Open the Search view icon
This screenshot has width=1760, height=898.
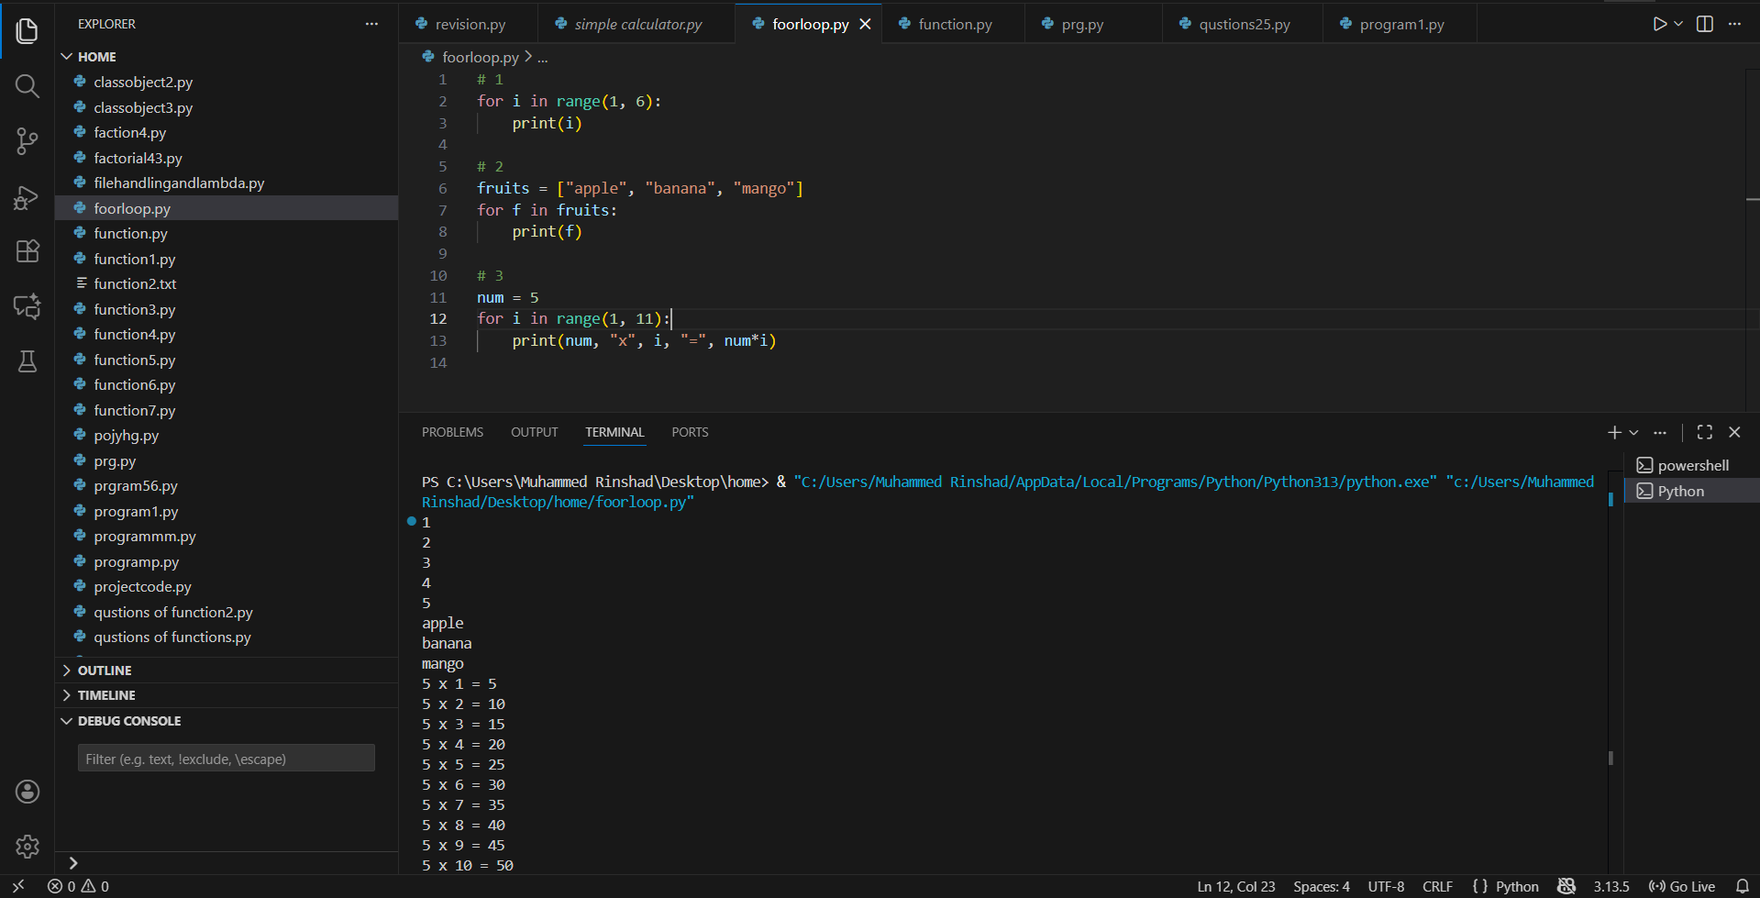(x=27, y=86)
